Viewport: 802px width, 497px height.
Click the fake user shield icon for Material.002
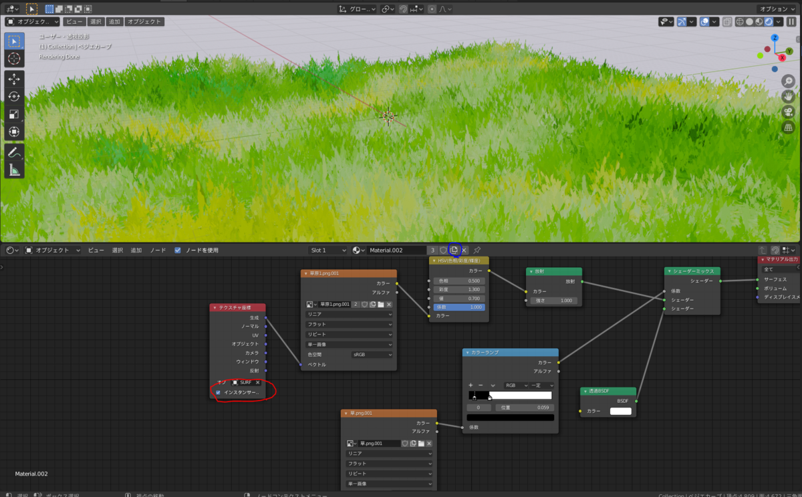[x=443, y=250]
